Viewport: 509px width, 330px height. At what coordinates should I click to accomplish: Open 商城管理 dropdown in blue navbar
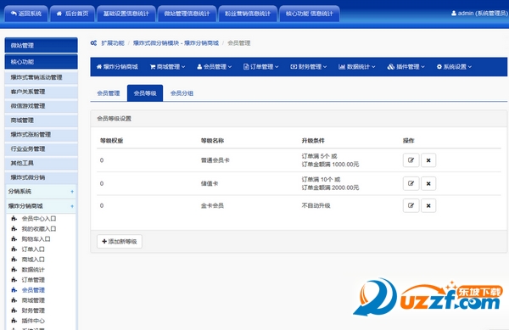(167, 67)
